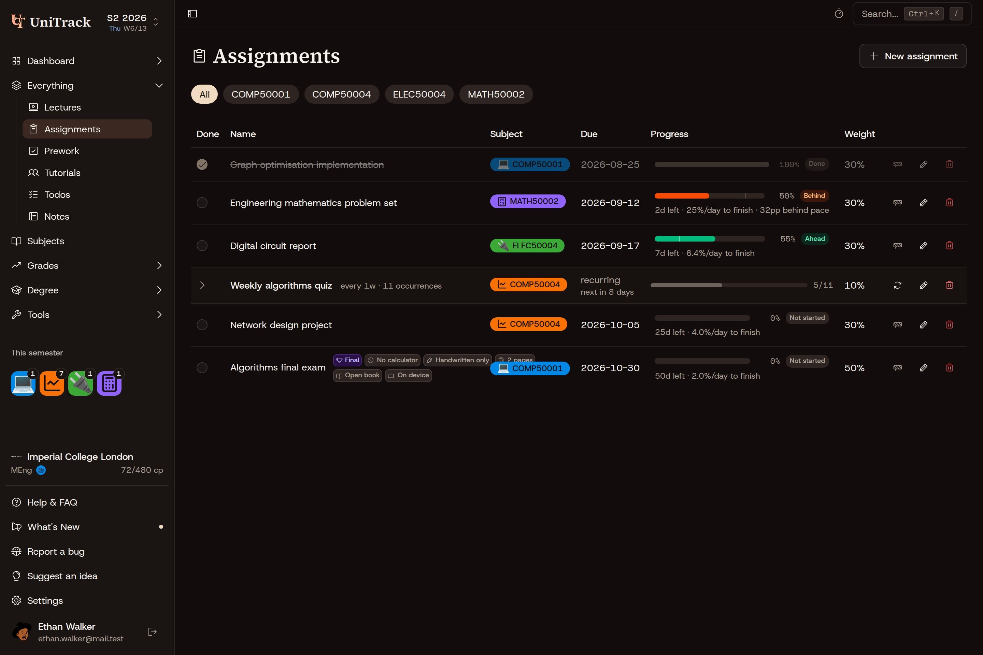Image resolution: width=983 pixels, height=655 pixels.
Task: Uncheck Graph optimisation implementation done circle
Action: point(202,164)
